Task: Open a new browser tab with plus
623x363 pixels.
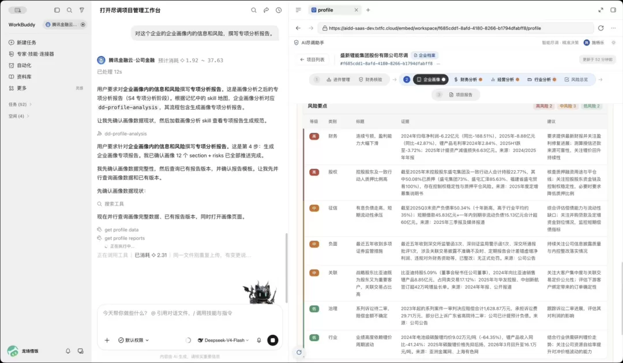Action: pos(368,10)
